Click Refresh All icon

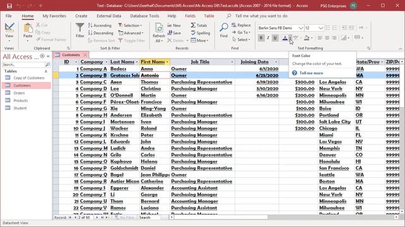(159, 28)
